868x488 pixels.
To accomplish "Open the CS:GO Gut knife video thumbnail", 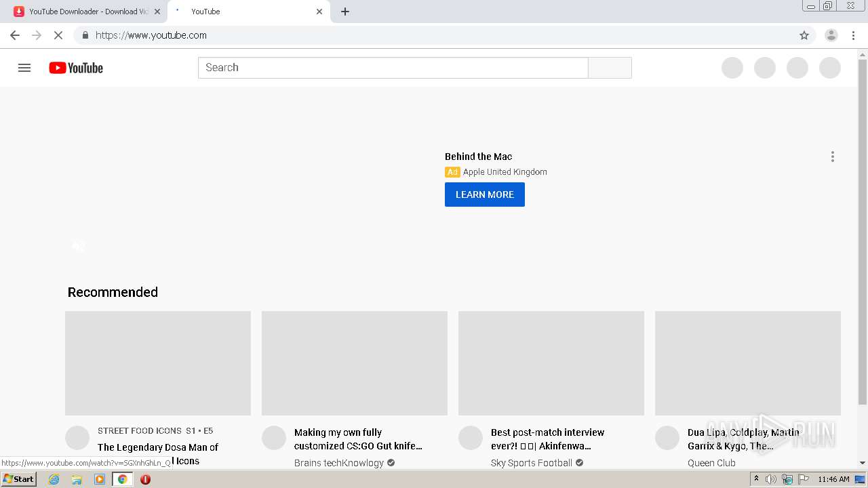I will 355,363.
